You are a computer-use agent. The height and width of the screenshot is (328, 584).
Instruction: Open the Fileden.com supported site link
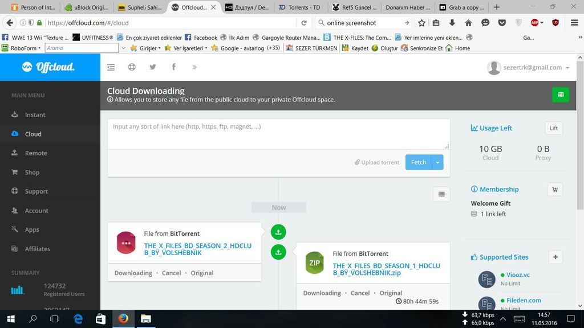click(524, 300)
